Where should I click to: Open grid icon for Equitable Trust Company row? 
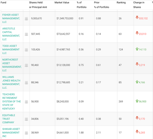[26, 119]
